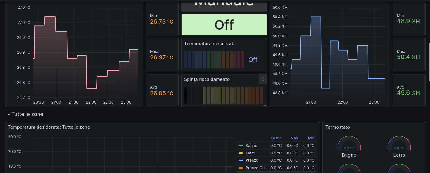
Task: Click the Letto thermostat gauge
Action: 399,146
